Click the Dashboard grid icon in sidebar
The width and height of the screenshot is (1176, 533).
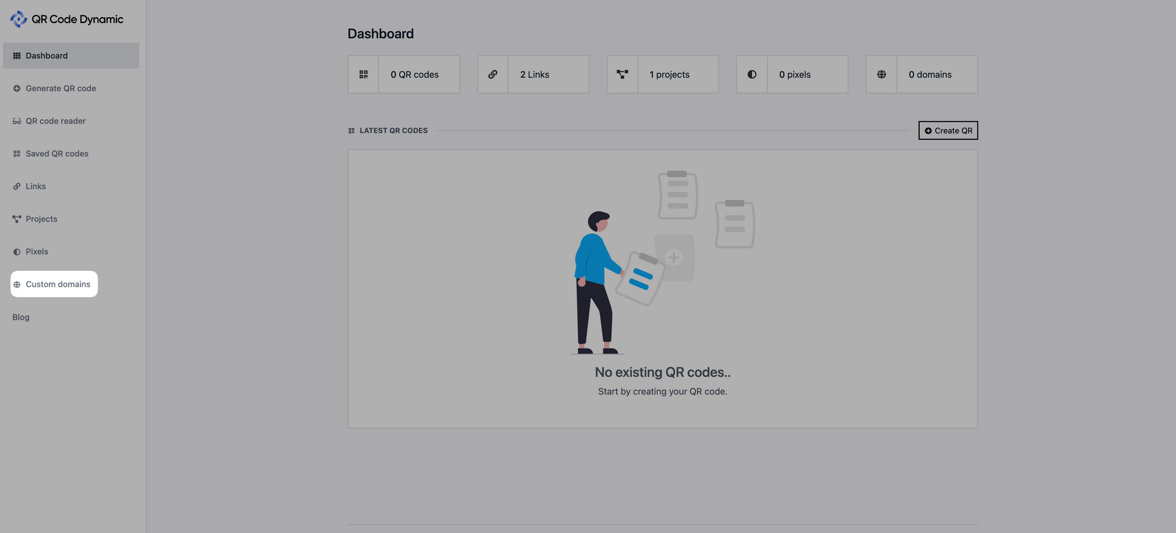pyautogui.click(x=16, y=56)
